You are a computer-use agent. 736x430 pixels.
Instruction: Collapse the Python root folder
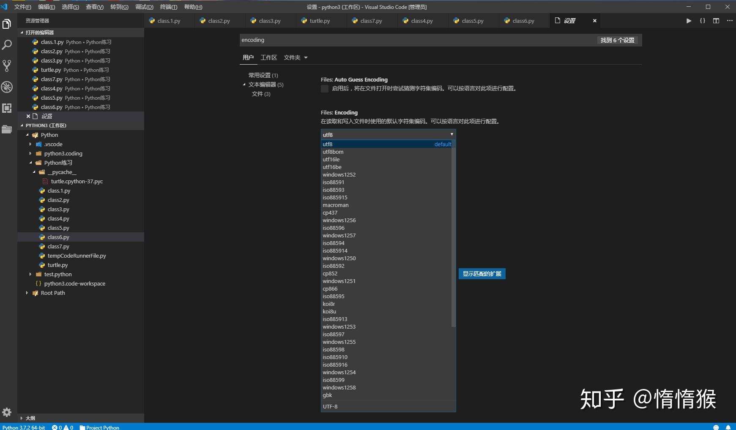pyautogui.click(x=27, y=135)
